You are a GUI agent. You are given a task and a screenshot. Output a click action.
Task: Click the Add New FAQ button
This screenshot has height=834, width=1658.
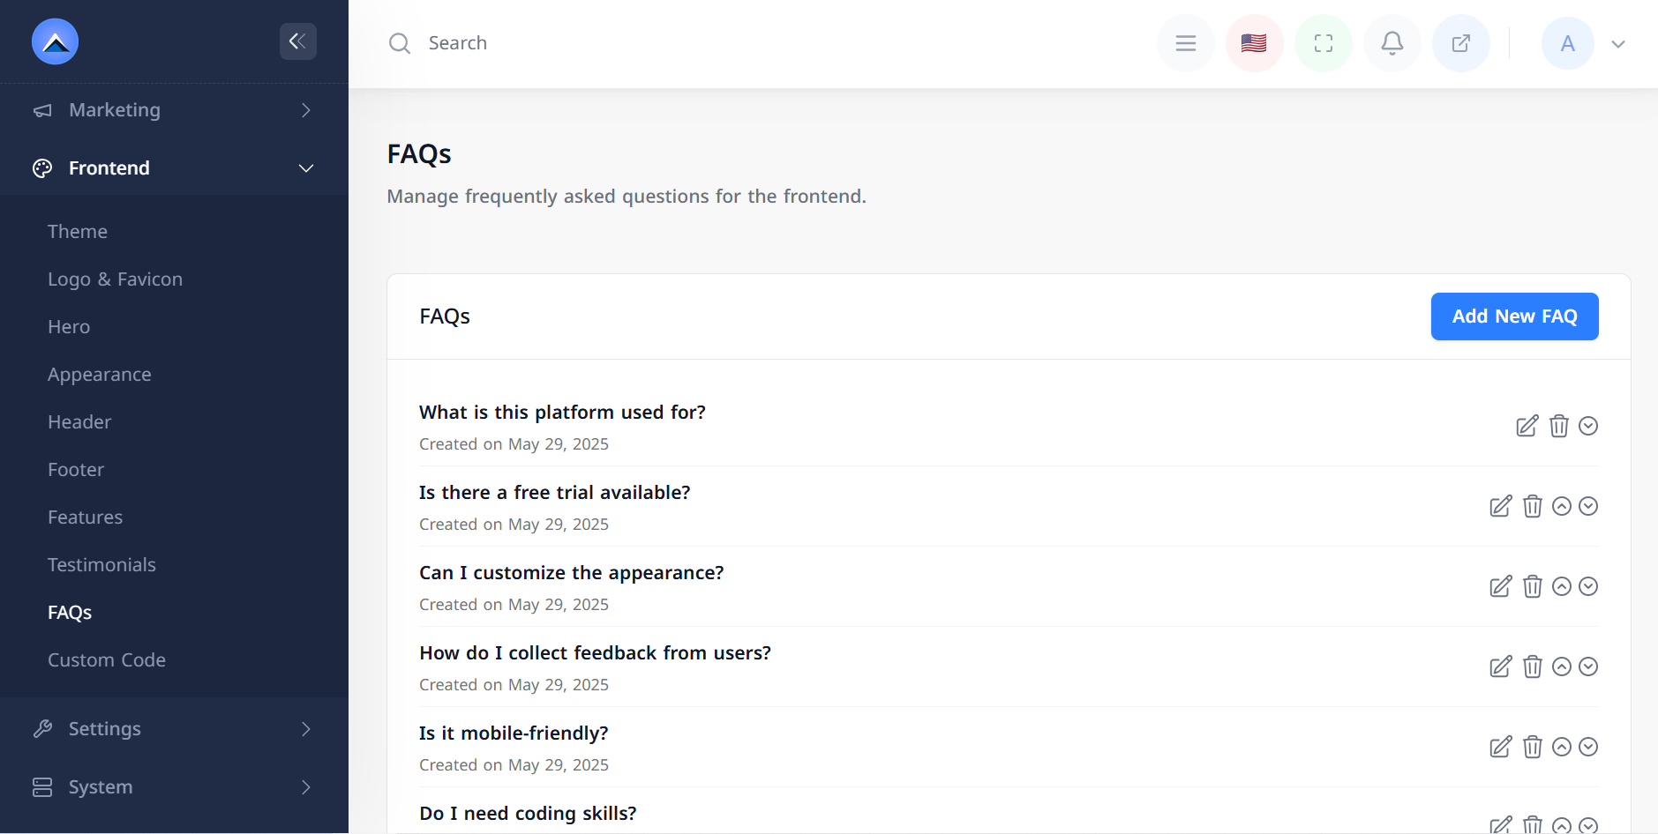coord(1514,316)
